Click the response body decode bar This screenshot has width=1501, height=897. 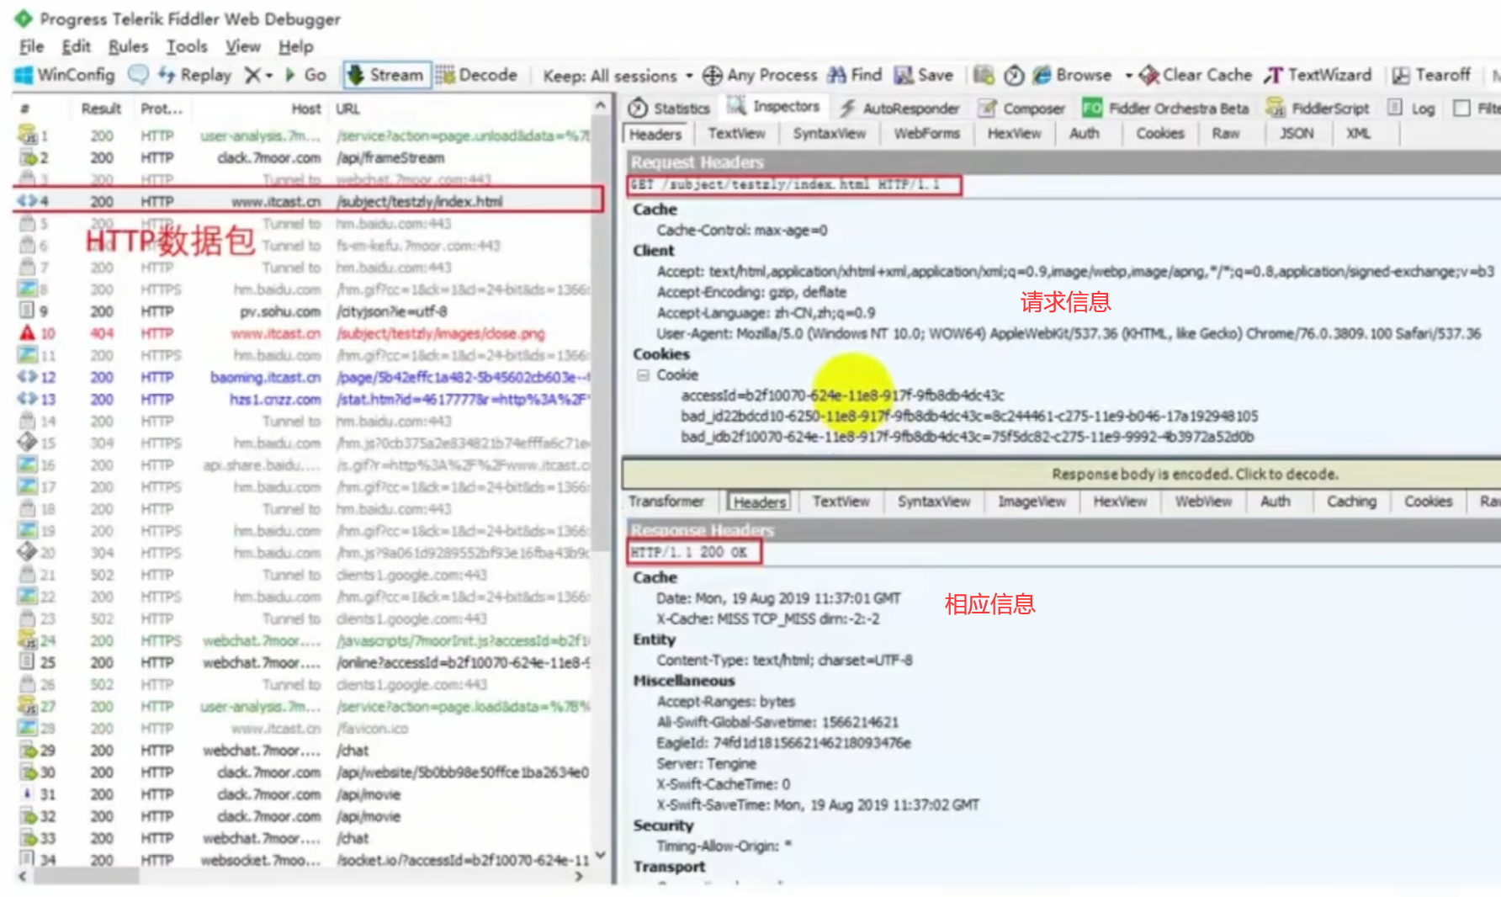point(1062,474)
